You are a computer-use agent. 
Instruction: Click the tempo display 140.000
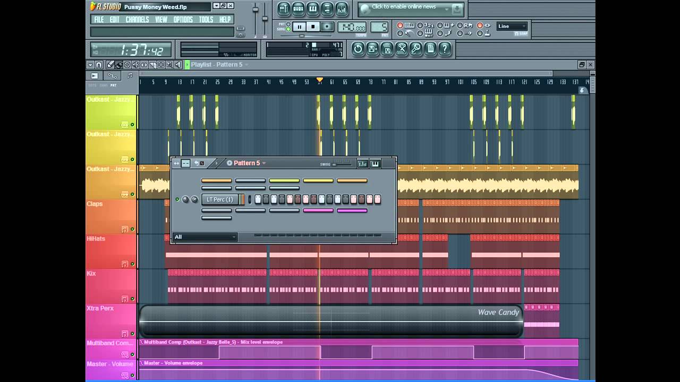pos(352,27)
